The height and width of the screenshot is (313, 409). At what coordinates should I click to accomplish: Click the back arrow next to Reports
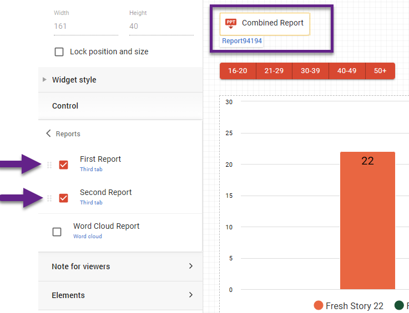[x=48, y=134]
